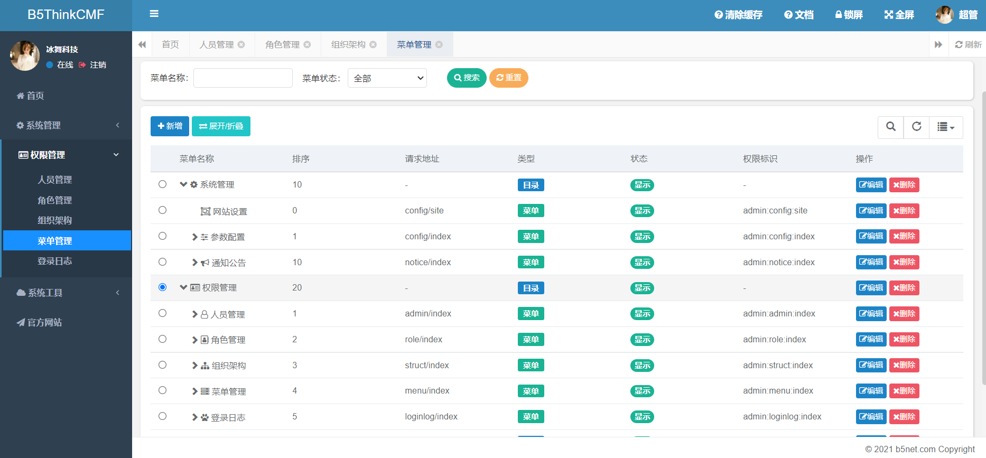
Task: Expand the 系统工具 sidebar menu
Action: [x=66, y=293]
